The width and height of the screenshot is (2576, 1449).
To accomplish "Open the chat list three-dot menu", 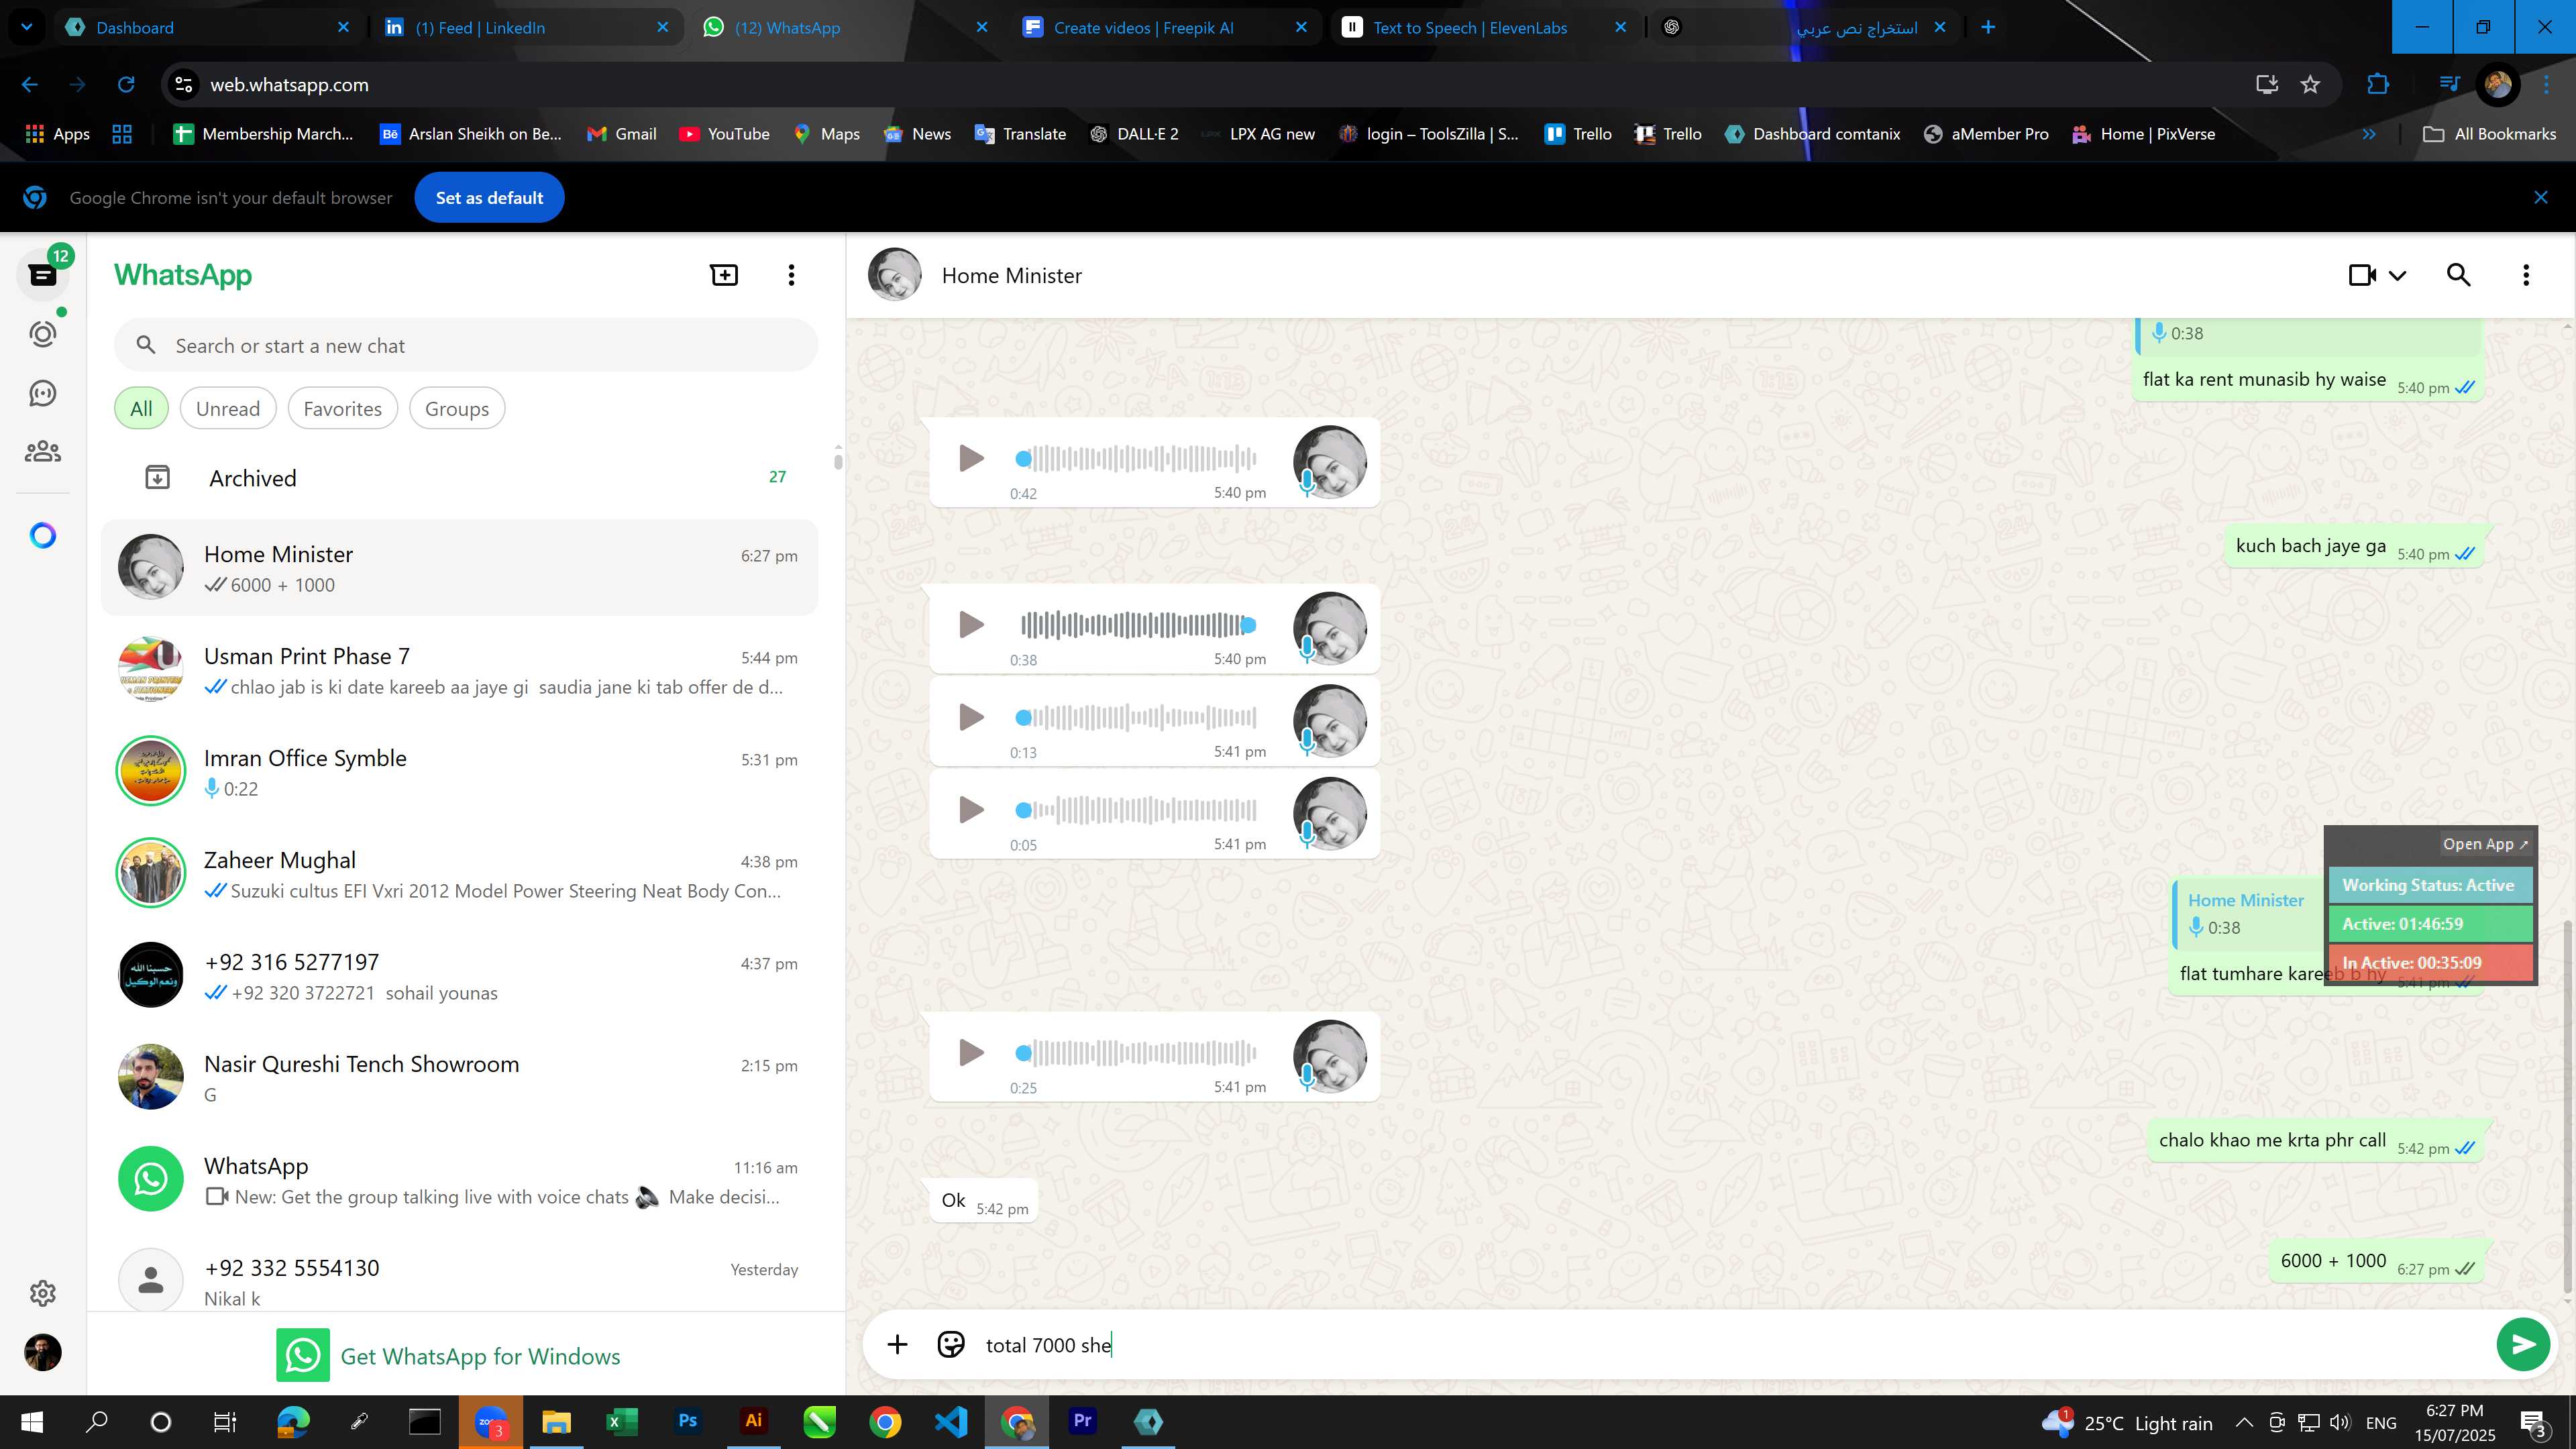I will [791, 275].
